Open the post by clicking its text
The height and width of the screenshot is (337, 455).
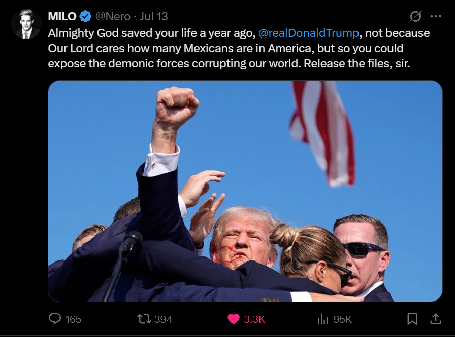point(239,48)
